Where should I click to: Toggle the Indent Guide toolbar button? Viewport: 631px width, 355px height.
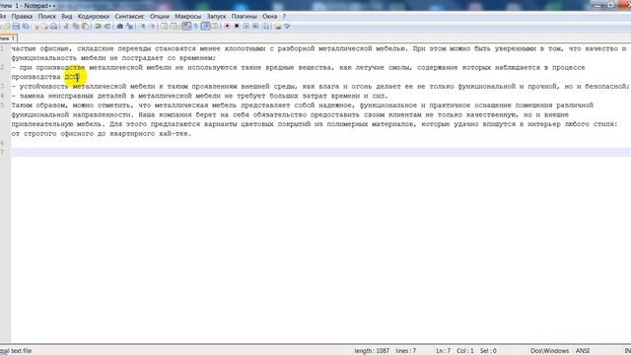(x=206, y=27)
